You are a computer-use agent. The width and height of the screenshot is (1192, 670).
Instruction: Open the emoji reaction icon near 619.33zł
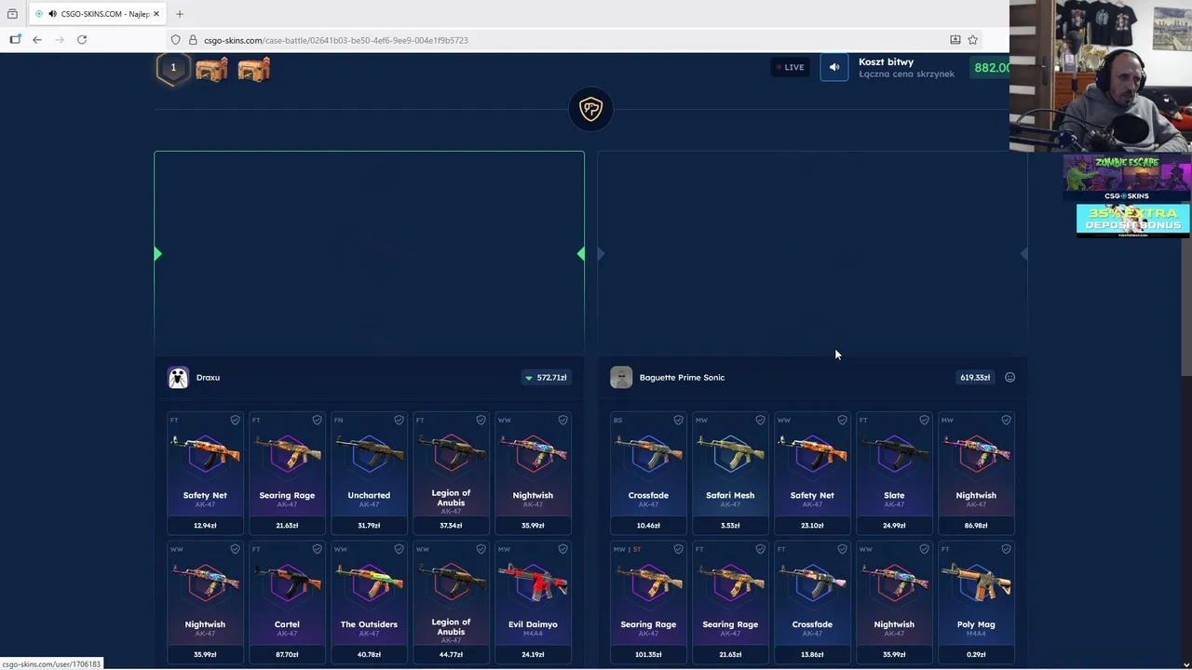click(x=1009, y=377)
